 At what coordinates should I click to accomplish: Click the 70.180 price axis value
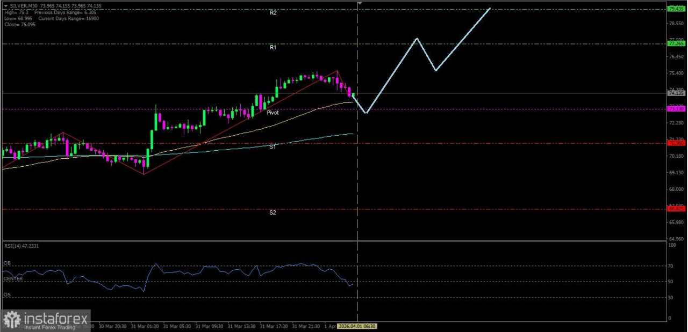(x=675, y=156)
